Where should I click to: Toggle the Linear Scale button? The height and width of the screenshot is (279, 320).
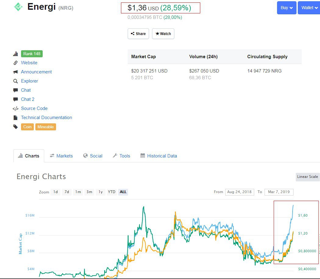click(x=308, y=177)
